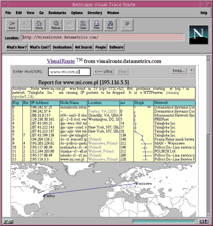Click the scrollbar down arrow

click(208, 215)
